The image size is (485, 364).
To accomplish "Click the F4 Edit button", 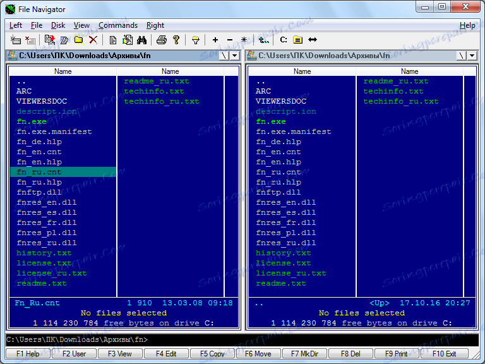I will point(166,353).
